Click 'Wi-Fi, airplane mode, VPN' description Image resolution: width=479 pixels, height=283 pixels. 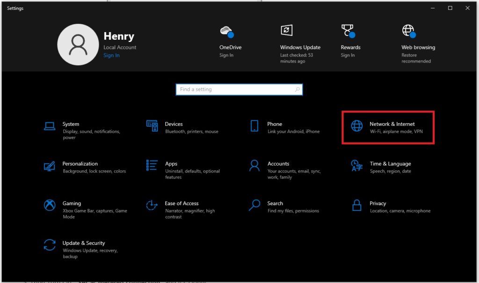click(397, 131)
